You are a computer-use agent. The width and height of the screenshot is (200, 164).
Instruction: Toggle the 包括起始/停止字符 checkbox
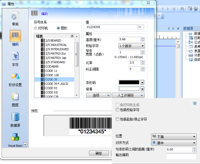(117, 119)
